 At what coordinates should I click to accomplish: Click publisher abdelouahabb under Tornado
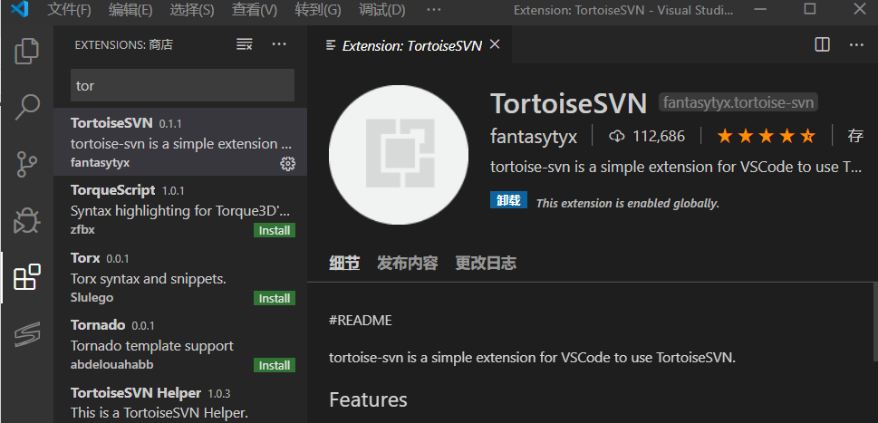pyautogui.click(x=112, y=365)
